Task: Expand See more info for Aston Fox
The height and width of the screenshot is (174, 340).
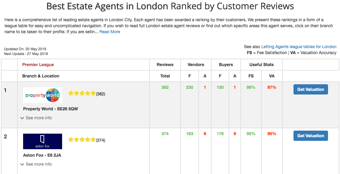Action: coord(36,164)
